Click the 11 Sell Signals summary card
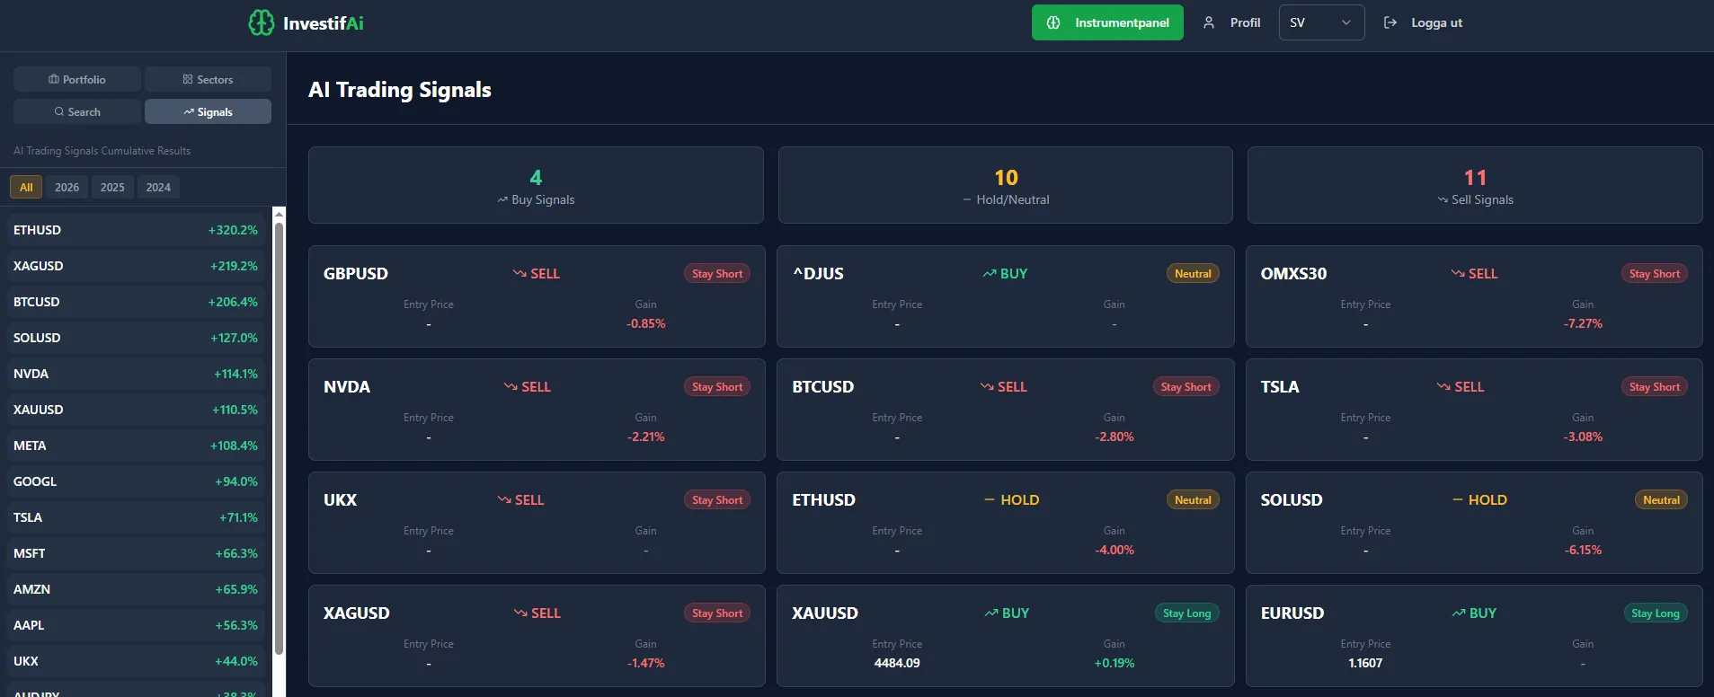The height and width of the screenshot is (697, 1714). pyautogui.click(x=1475, y=185)
